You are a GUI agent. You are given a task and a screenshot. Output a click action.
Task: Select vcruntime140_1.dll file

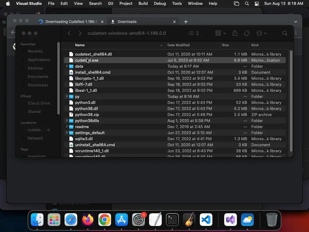pos(175,151)
